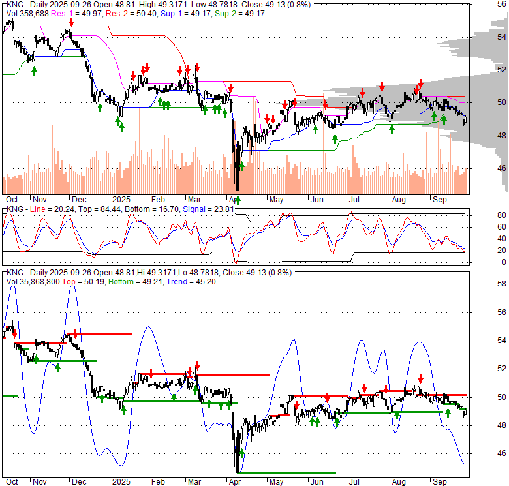Screen dimensions: 509x486
Task: Select the 'Sup-2 = 49.17' legend label
Action: tap(240, 14)
